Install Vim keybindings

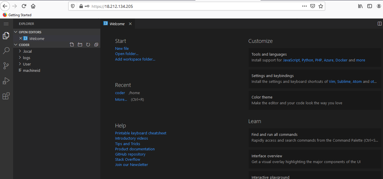pyautogui.click(x=332, y=81)
